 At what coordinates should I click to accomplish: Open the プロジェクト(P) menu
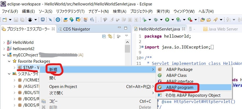[141, 11]
